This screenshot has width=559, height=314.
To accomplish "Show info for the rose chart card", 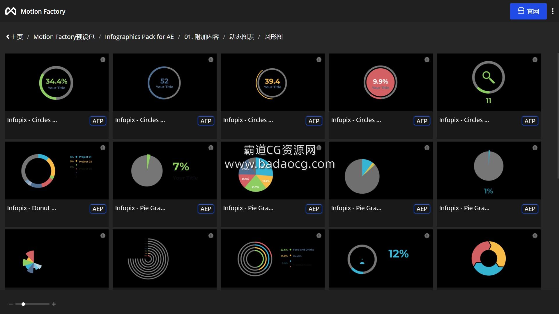I will [x=103, y=236].
